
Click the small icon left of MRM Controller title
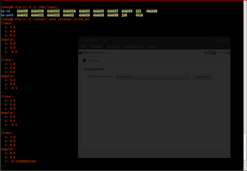80,53
